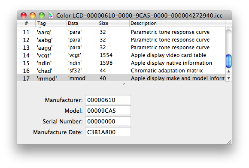
Task: Select row 16 'chad' chromatic adaptation matrix
Action: (121, 71)
